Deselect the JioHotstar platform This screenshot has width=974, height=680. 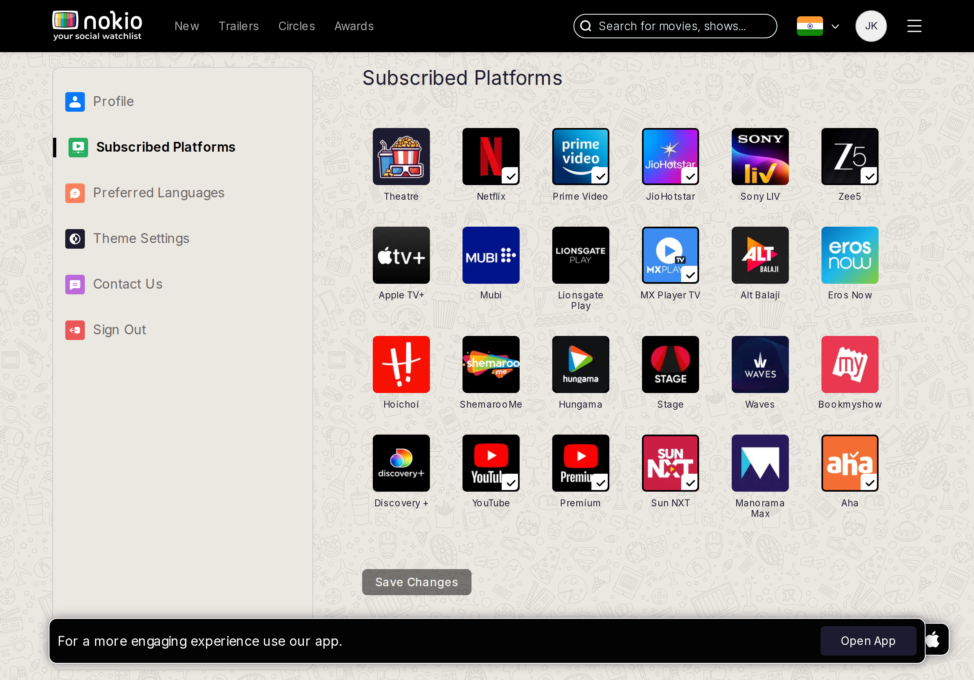tap(670, 157)
